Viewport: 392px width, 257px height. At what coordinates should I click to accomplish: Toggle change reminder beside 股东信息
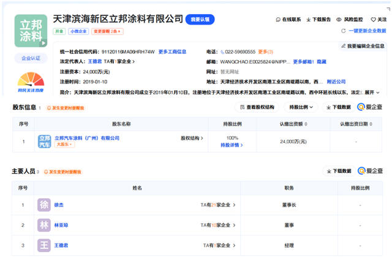coord(65,108)
